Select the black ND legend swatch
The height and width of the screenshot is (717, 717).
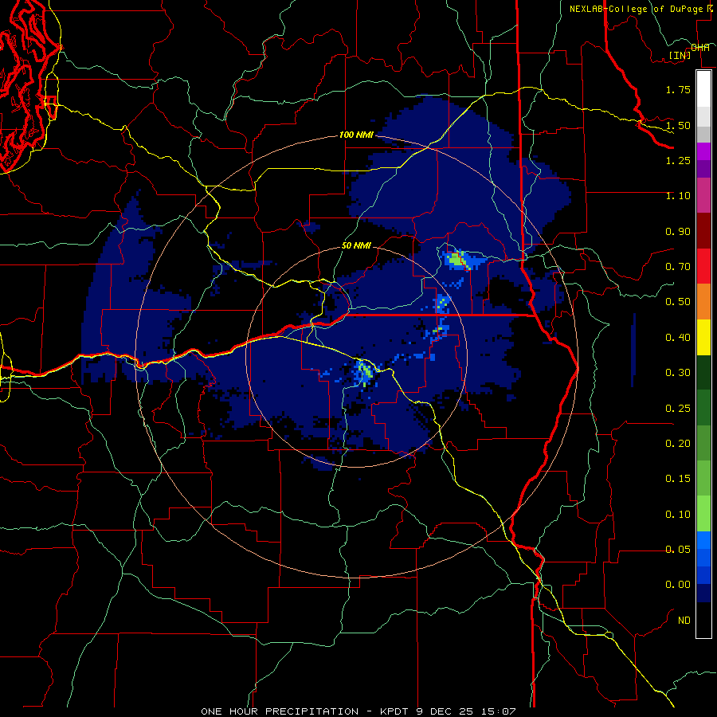coord(703,620)
